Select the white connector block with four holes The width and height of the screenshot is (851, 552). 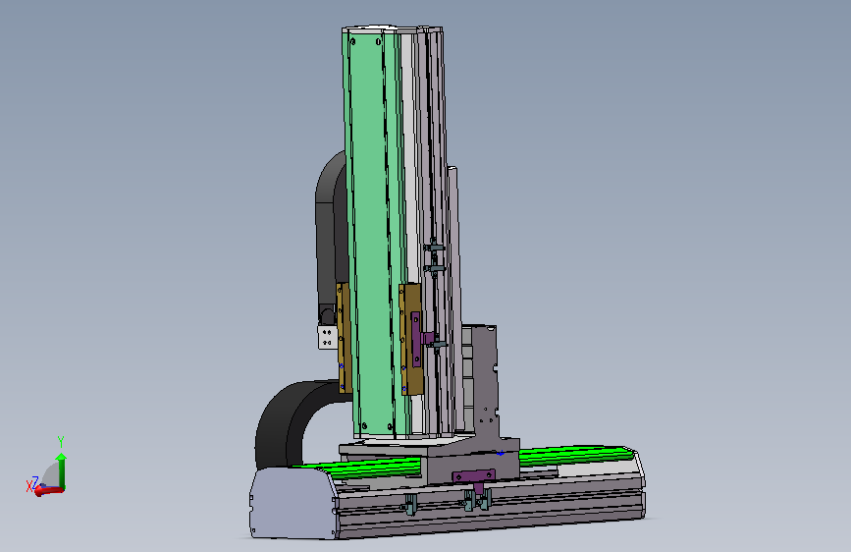click(x=327, y=337)
